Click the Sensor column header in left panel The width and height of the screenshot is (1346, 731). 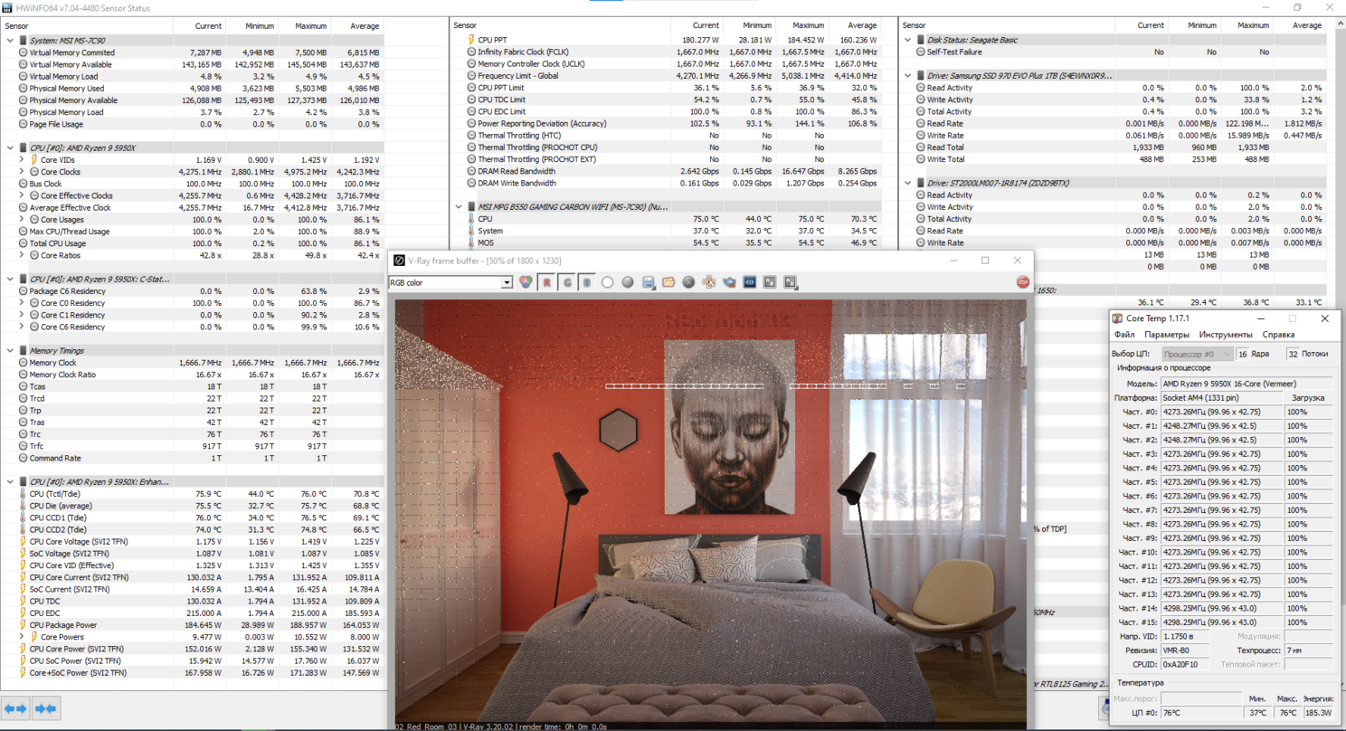pos(88,26)
